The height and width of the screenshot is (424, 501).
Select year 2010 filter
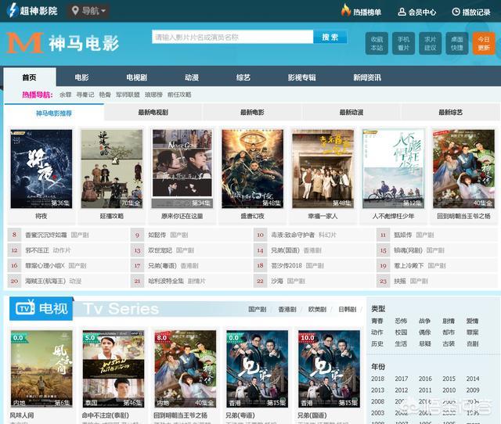click(449, 390)
